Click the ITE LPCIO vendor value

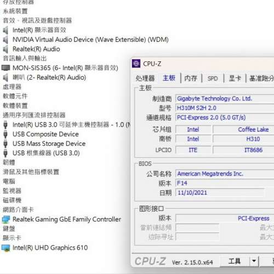pos(193,150)
